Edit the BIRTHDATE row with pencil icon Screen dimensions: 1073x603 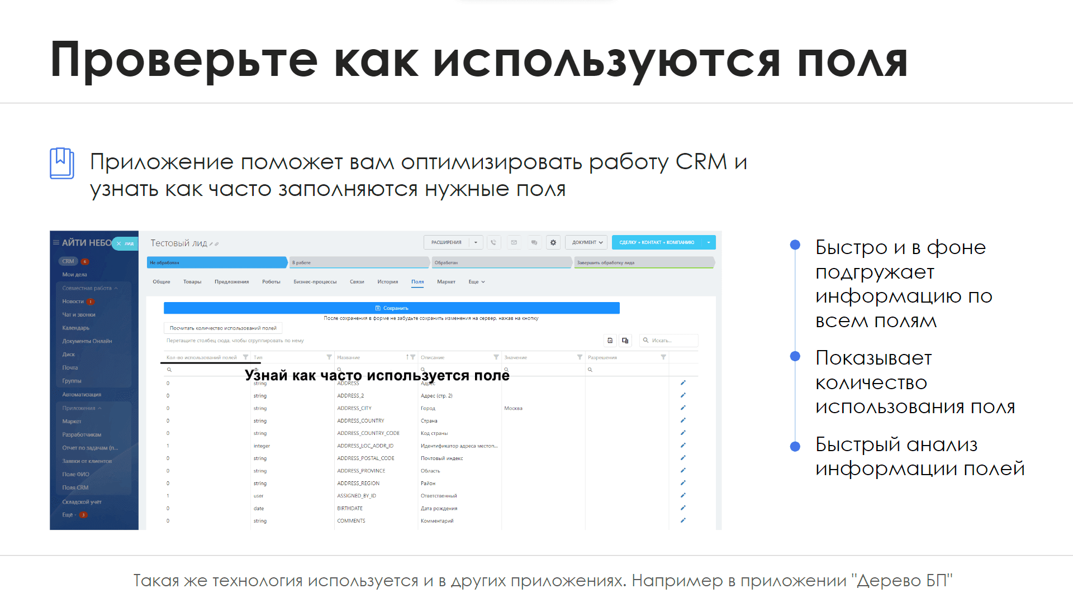tap(683, 508)
